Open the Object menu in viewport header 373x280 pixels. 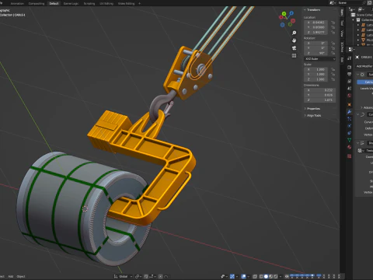pos(21,276)
